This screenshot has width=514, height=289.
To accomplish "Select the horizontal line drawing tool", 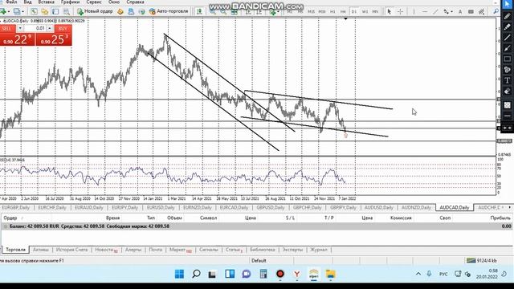I will (x=425, y=11).
